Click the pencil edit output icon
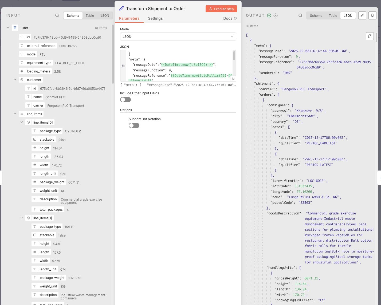The image size is (381, 305). click(362, 15)
